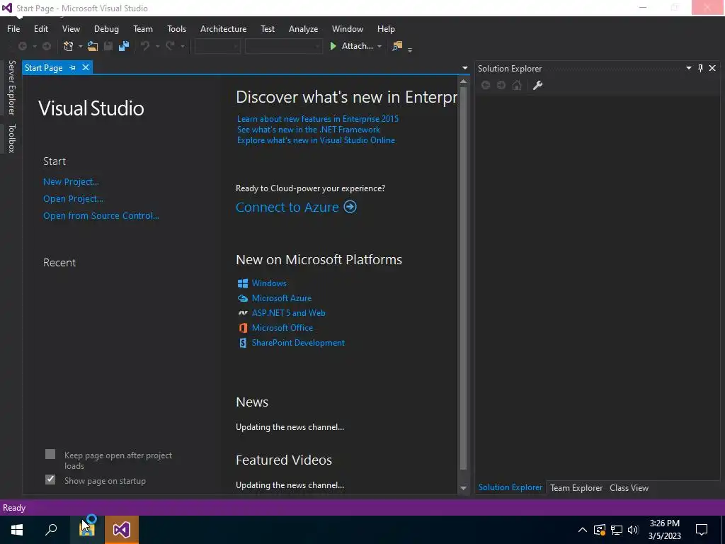Image resolution: width=725 pixels, height=544 pixels.
Task: Open the Attach button dropdown arrow
Action: pos(379,46)
